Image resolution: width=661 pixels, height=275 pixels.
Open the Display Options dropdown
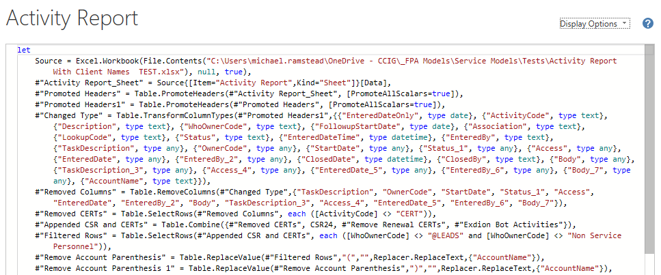(595, 24)
